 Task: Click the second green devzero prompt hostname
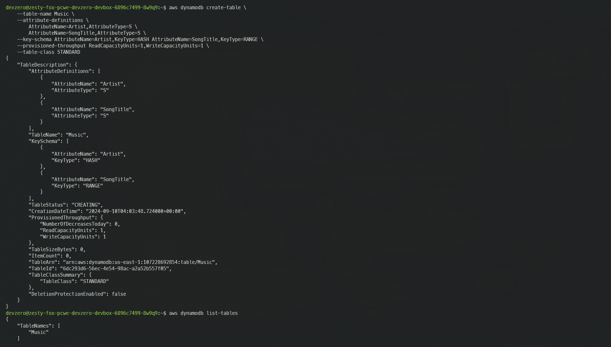(82, 313)
